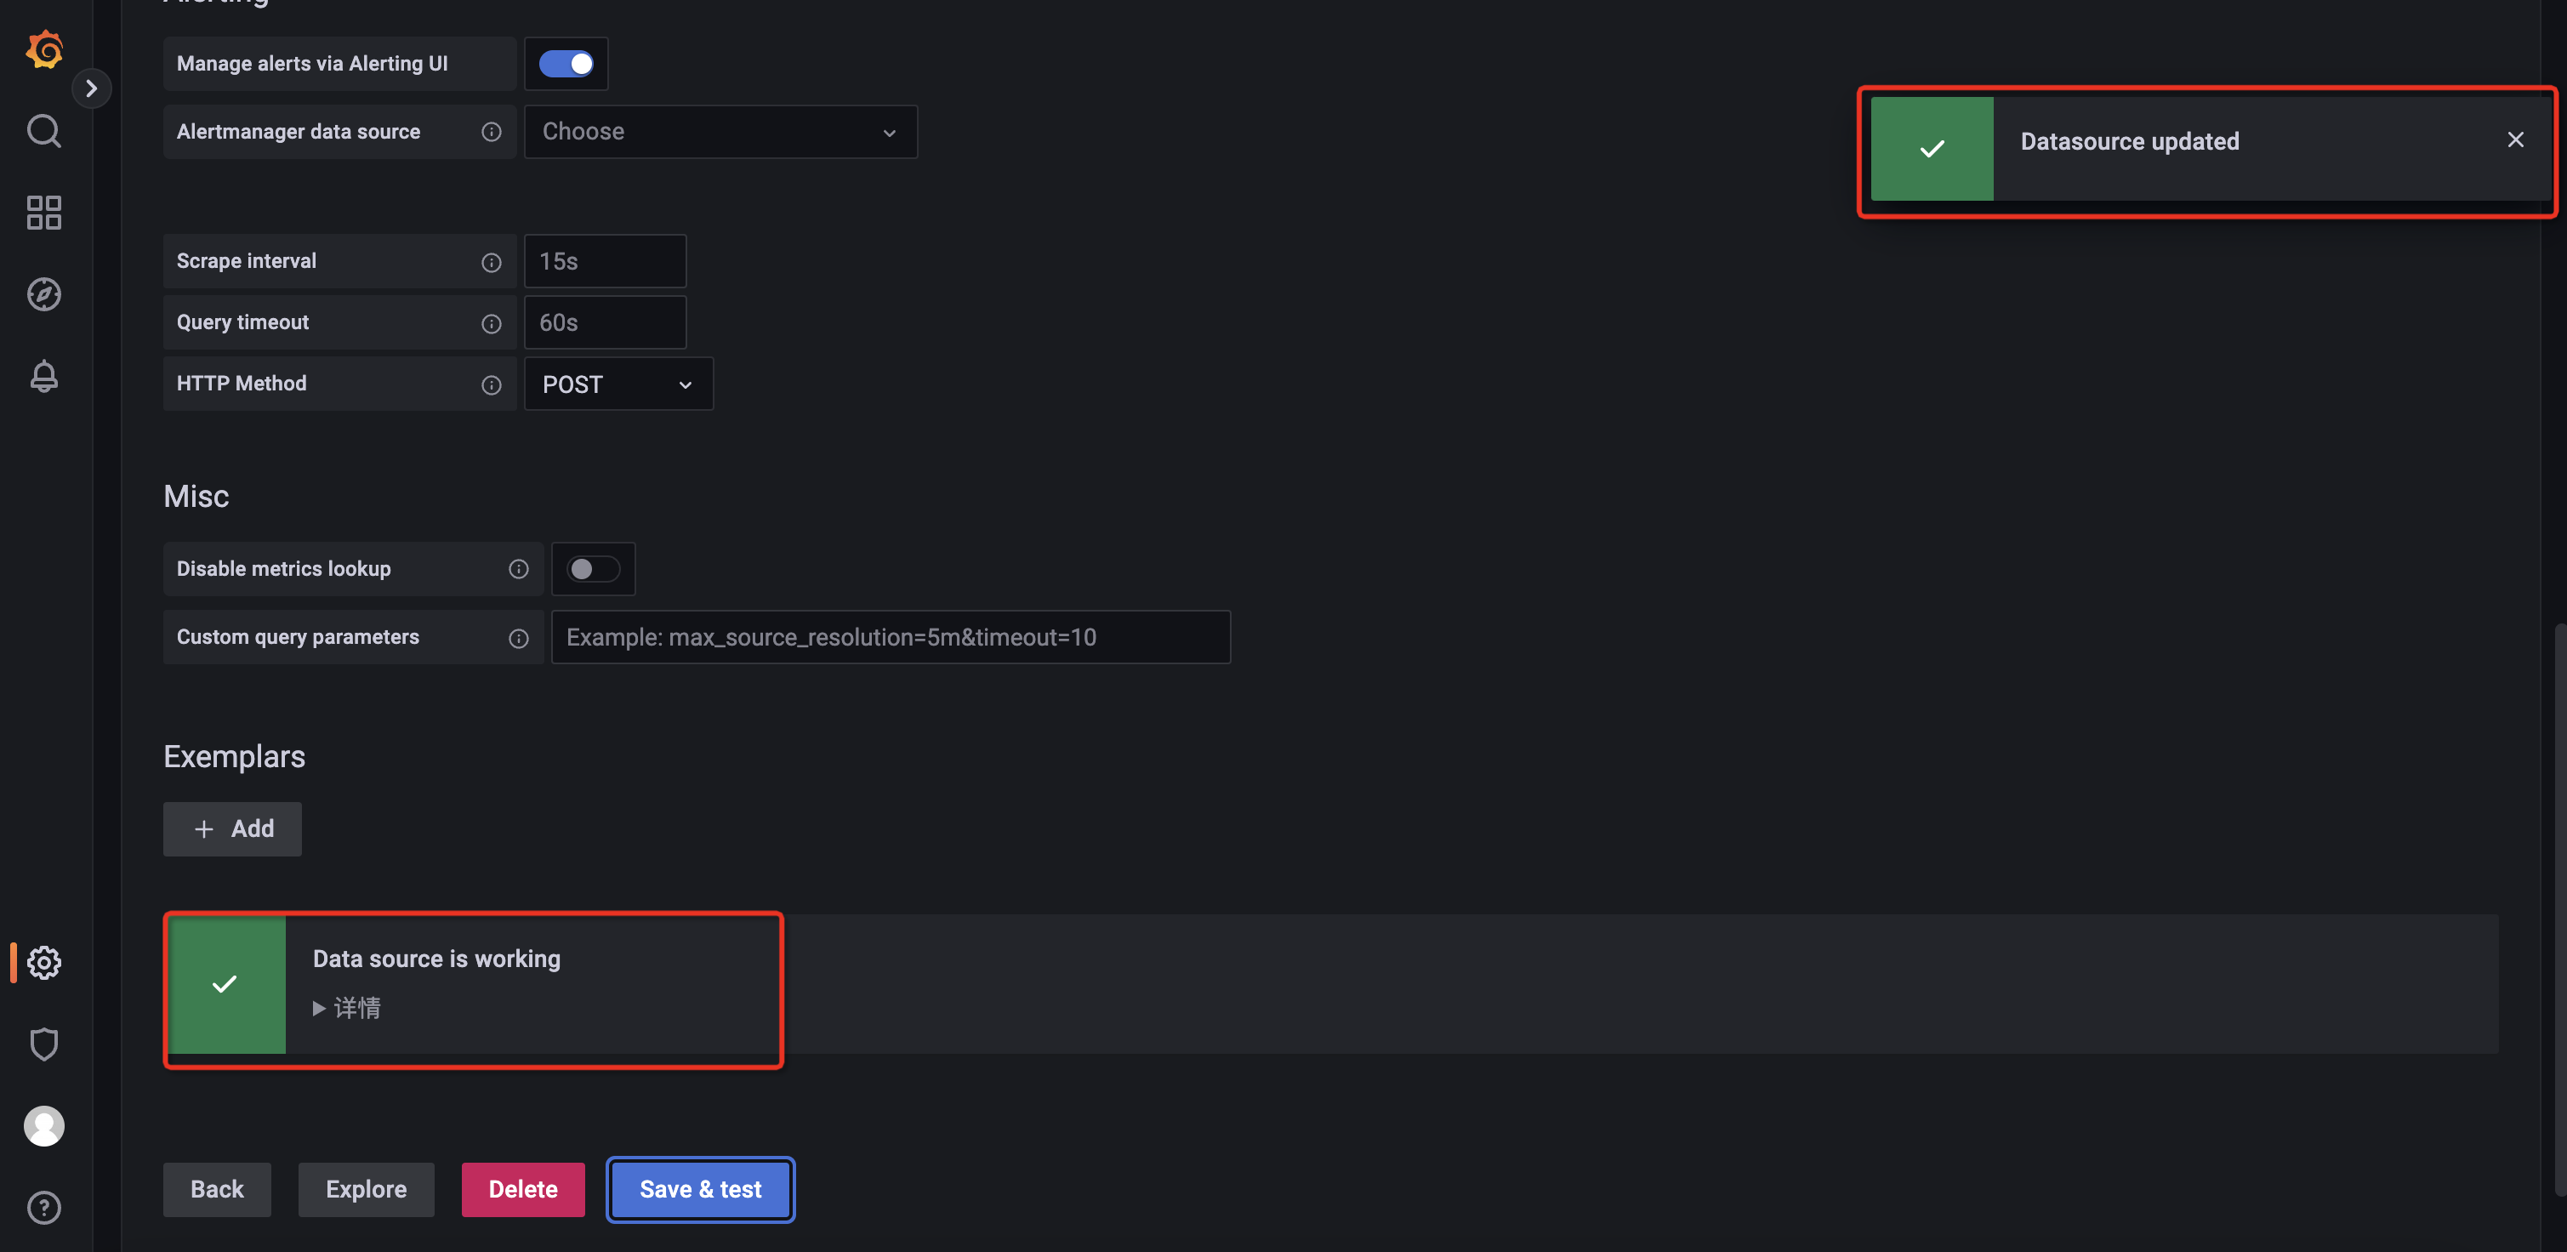Expand the sidebar with chevron arrow
Image resolution: width=2567 pixels, height=1252 pixels.
click(92, 88)
